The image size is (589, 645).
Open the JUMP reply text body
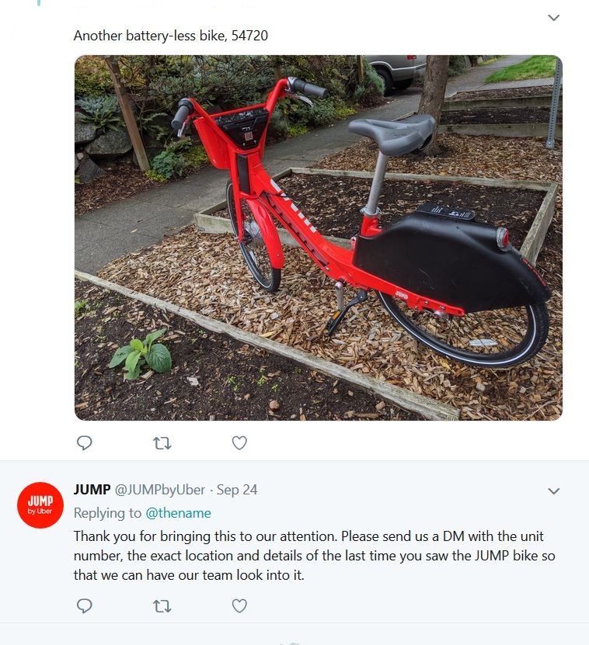[x=314, y=555]
